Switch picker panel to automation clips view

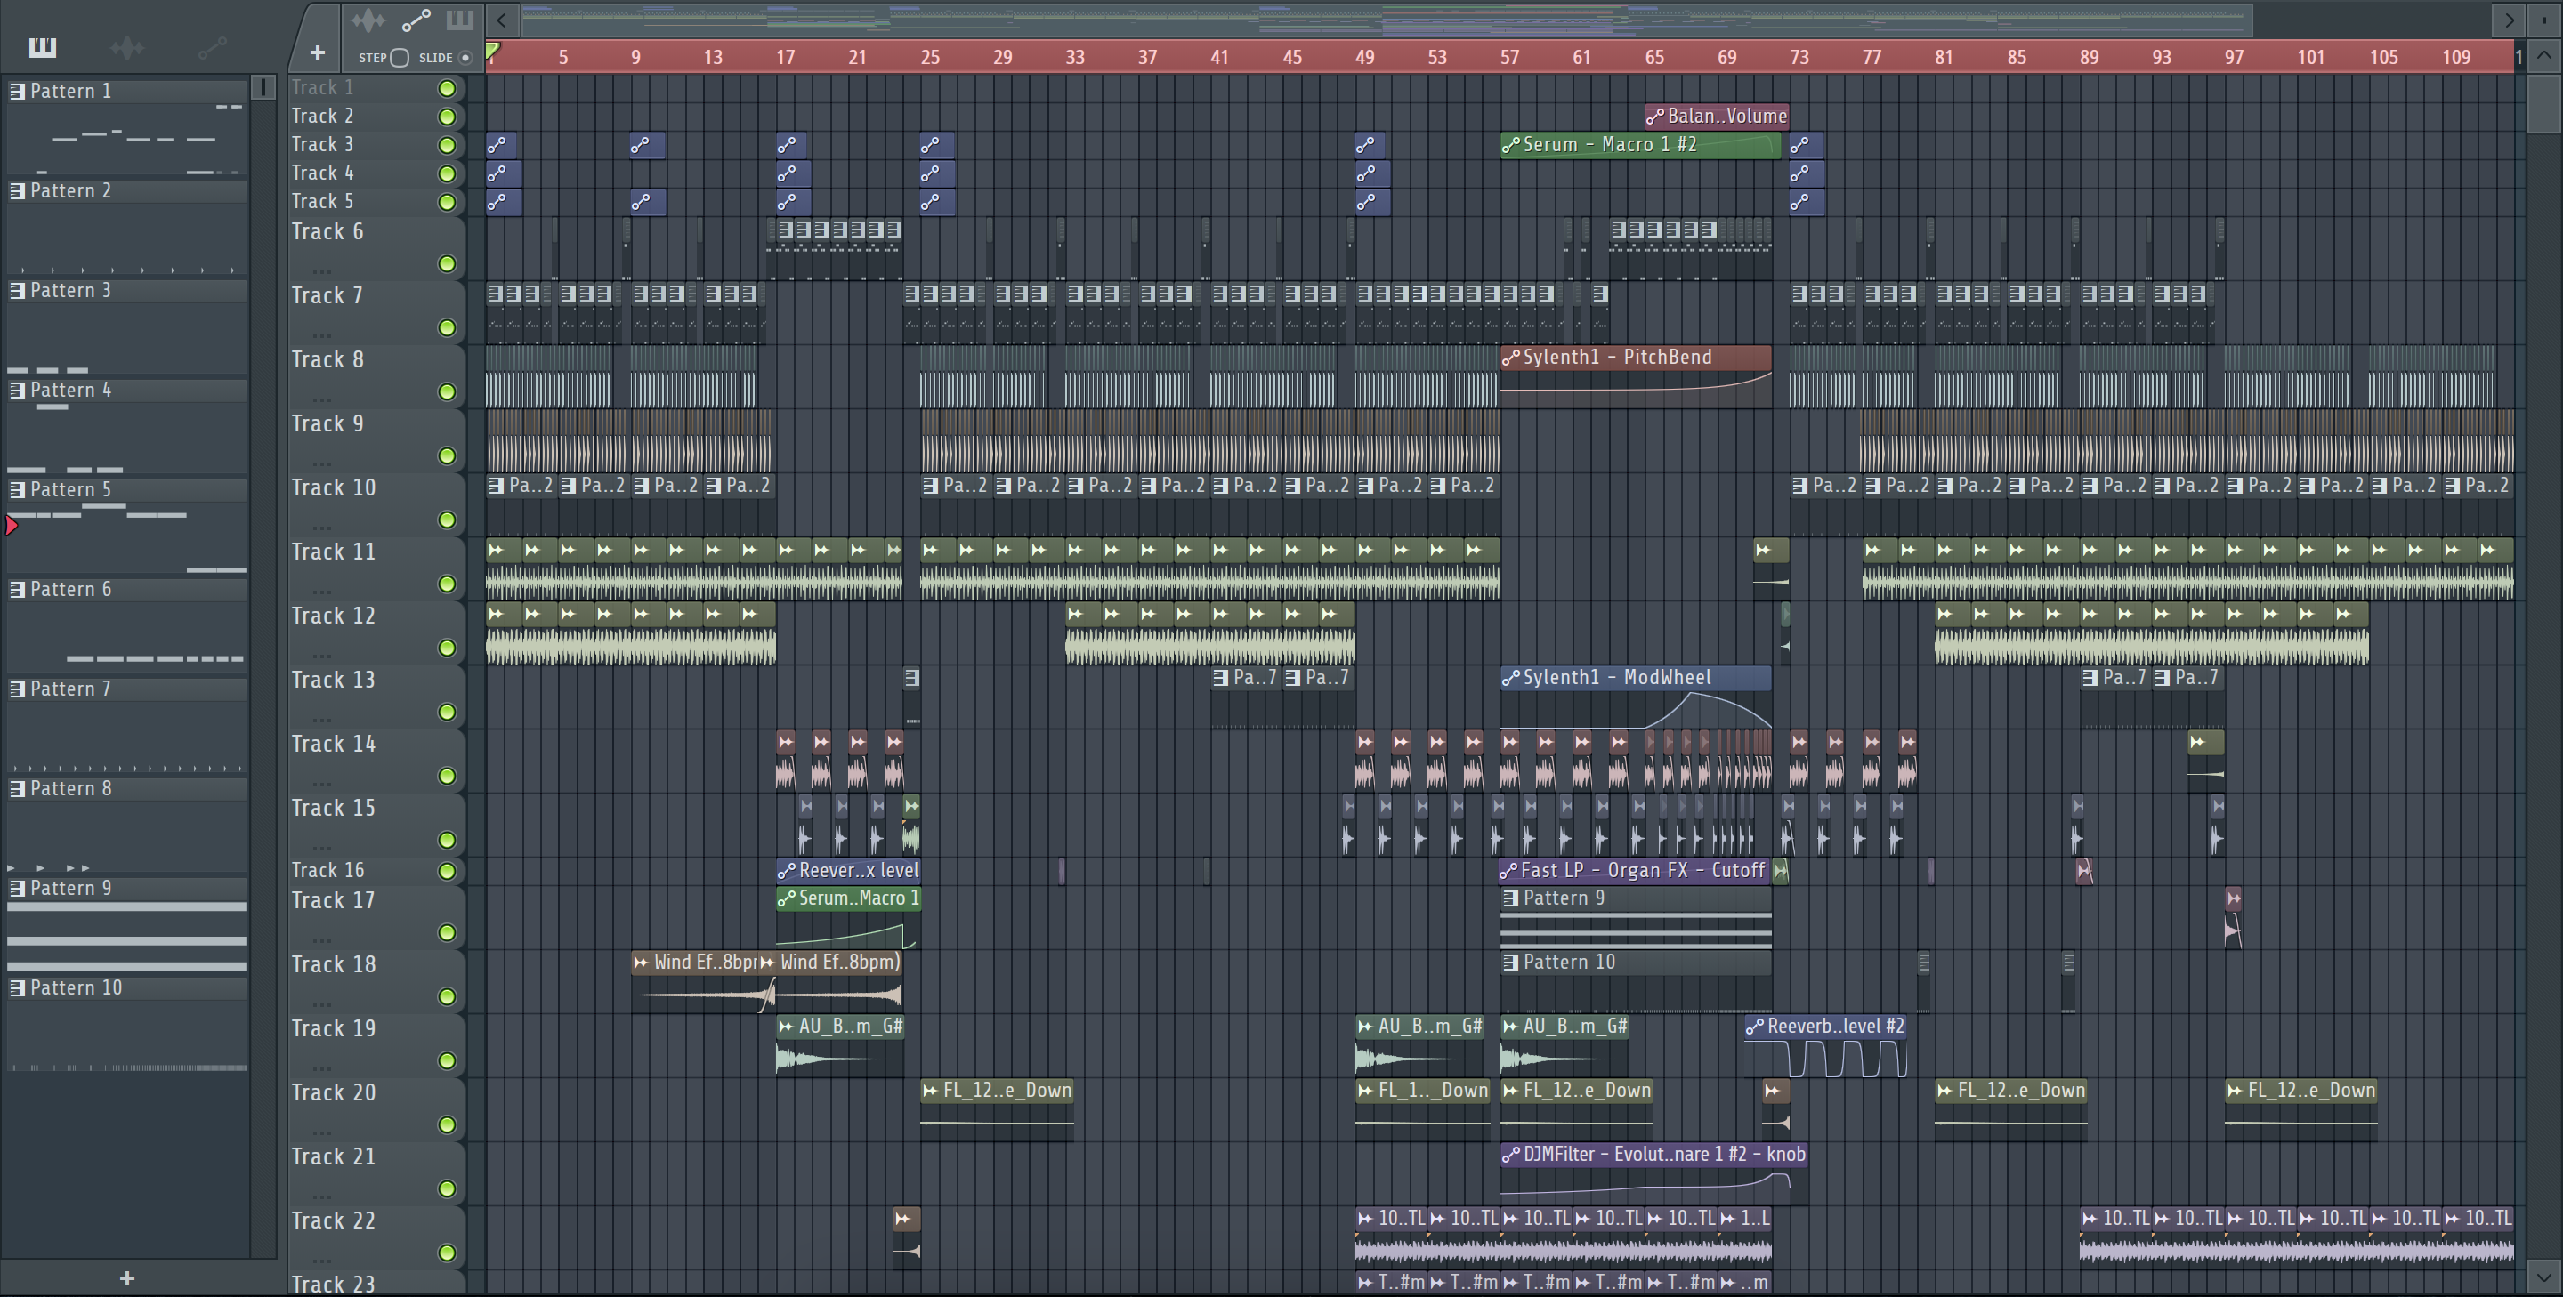tap(212, 47)
